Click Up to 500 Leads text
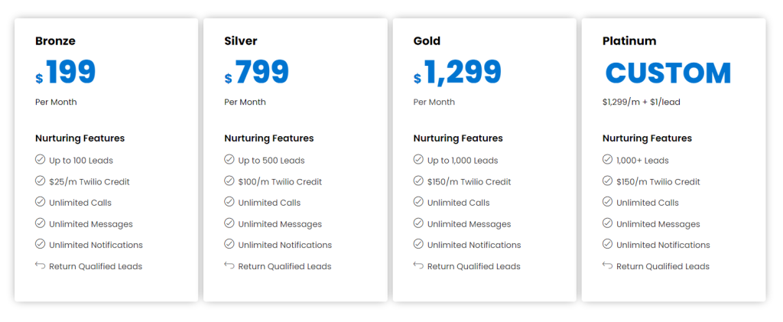Image resolution: width=783 pixels, height=322 pixels. pyautogui.click(x=271, y=161)
